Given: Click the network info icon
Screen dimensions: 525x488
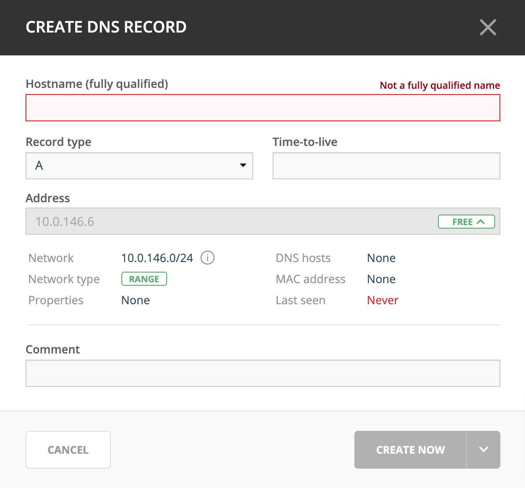Looking at the screenshot, I should (207, 258).
